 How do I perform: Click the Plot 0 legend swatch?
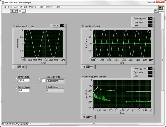[62, 26]
